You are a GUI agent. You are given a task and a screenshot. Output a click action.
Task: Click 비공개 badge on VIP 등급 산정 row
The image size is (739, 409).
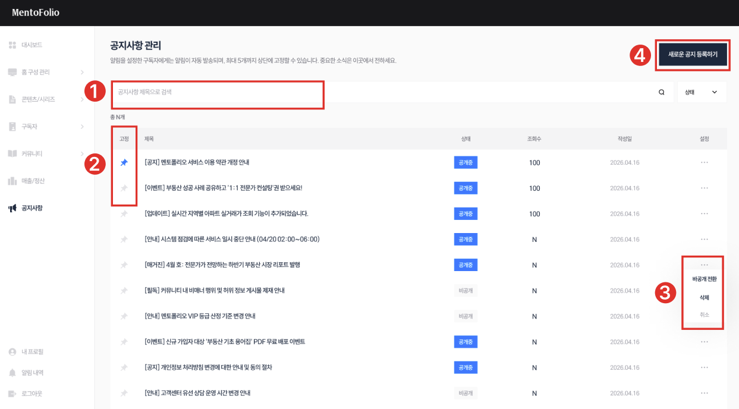466,316
